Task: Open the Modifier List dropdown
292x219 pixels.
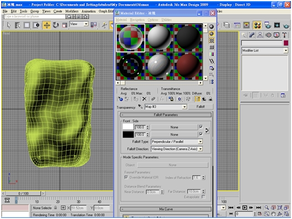Action: click(286, 50)
